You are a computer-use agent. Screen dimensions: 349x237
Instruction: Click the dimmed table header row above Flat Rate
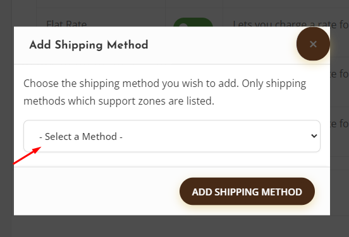(193, 4)
